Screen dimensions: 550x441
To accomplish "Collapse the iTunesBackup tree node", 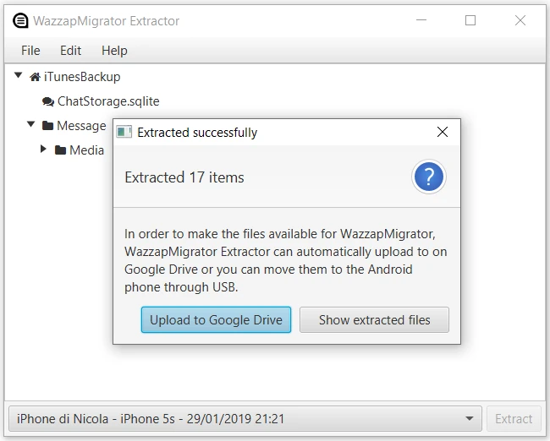I will coord(19,75).
